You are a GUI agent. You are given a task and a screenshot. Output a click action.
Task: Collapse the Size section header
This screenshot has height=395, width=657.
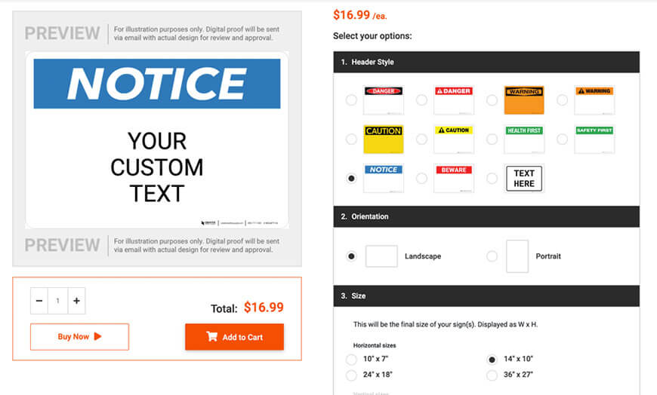click(x=486, y=295)
